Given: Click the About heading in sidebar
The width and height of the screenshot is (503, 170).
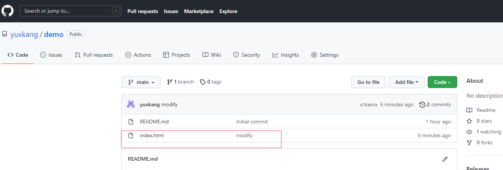Looking at the screenshot, I should point(475,81).
